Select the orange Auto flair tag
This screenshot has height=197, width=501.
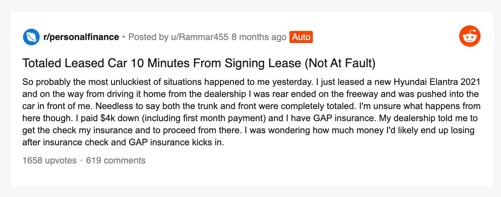(x=301, y=37)
